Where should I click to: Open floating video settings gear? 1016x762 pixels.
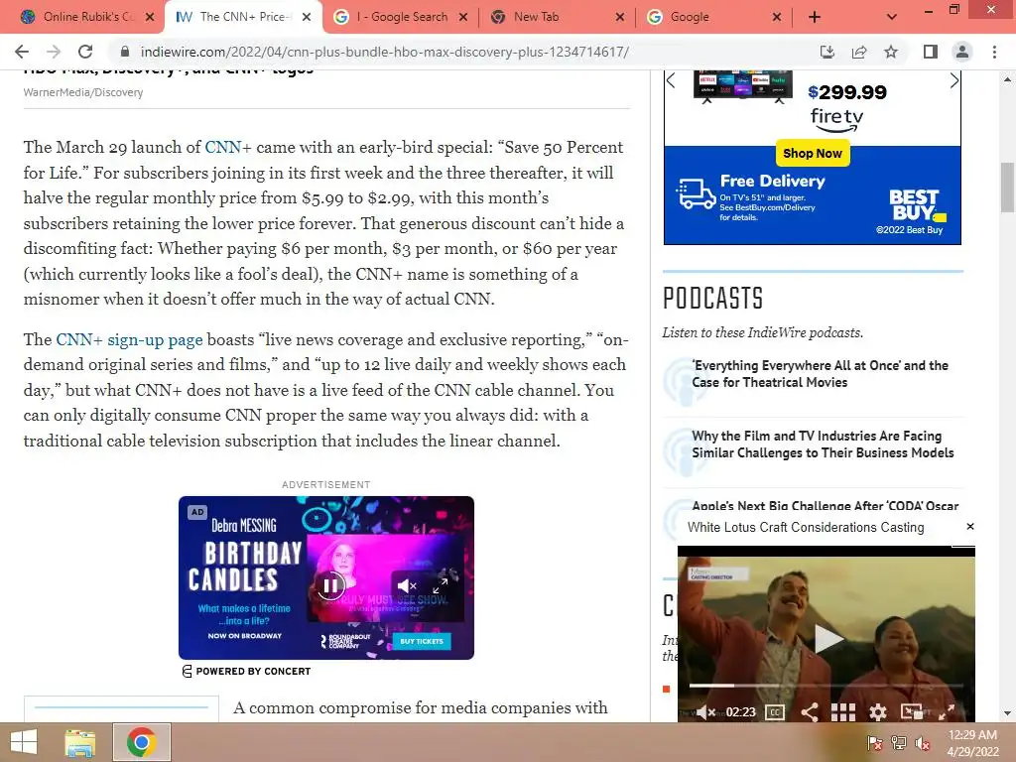click(x=878, y=712)
